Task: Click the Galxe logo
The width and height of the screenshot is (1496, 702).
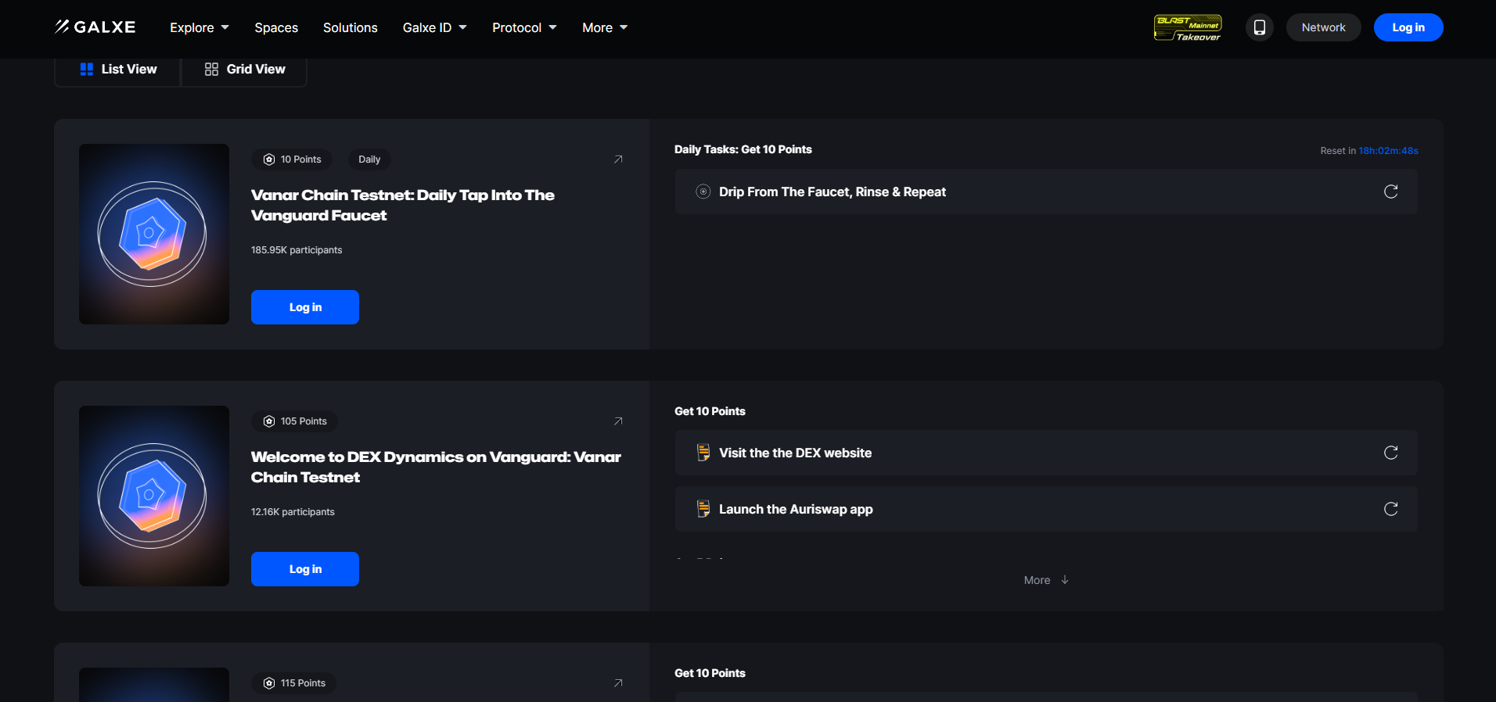Action: pos(95,27)
